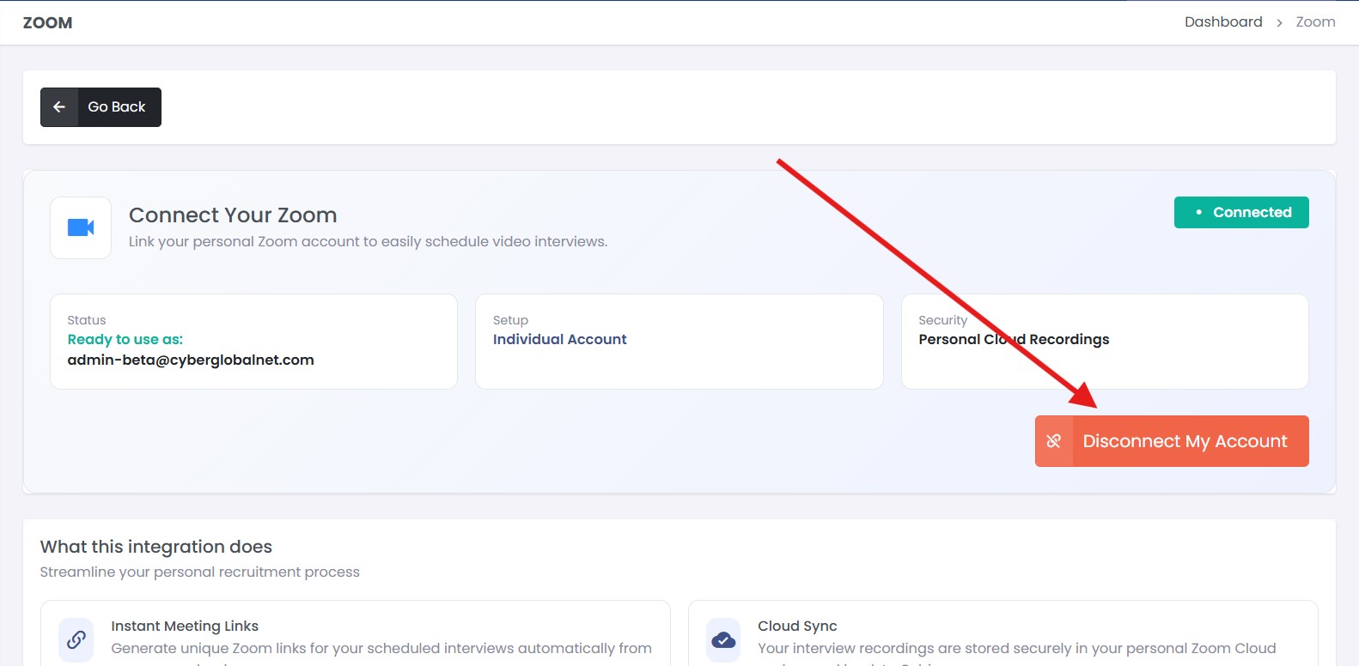Click the Zoom breadcrumb item
The image size is (1359, 666).
(1315, 22)
